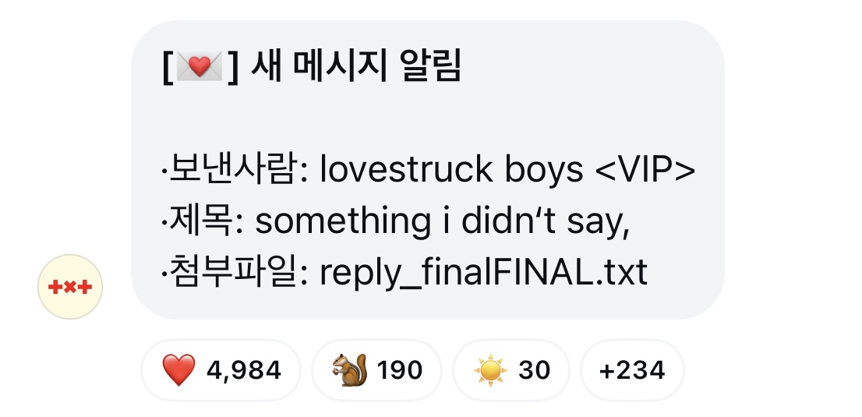Toggle the sun reaction showing 30
862x417 pixels.
[510, 370]
